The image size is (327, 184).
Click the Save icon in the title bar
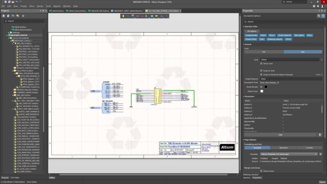[x=5, y=2]
